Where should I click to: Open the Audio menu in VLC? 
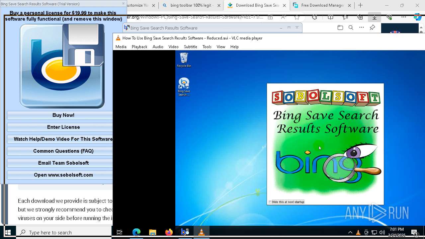(158, 47)
